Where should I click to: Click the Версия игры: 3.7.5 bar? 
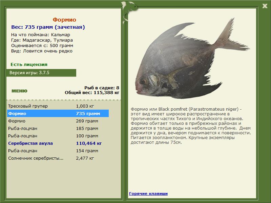click(x=41, y=73)
